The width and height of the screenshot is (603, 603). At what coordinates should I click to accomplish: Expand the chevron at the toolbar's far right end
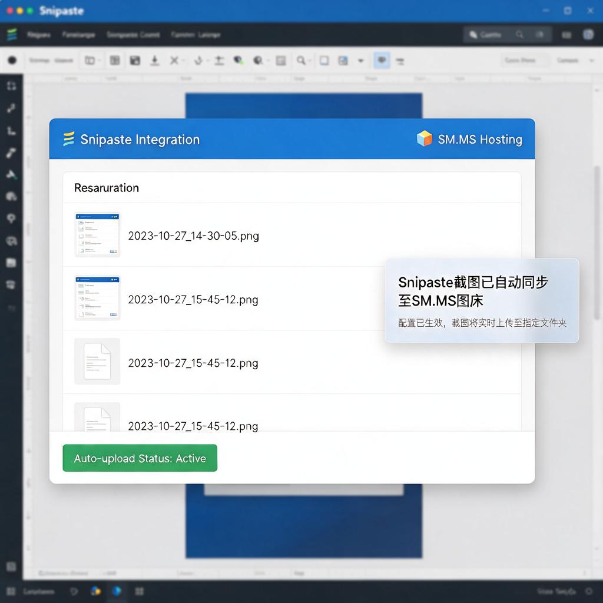592,61
